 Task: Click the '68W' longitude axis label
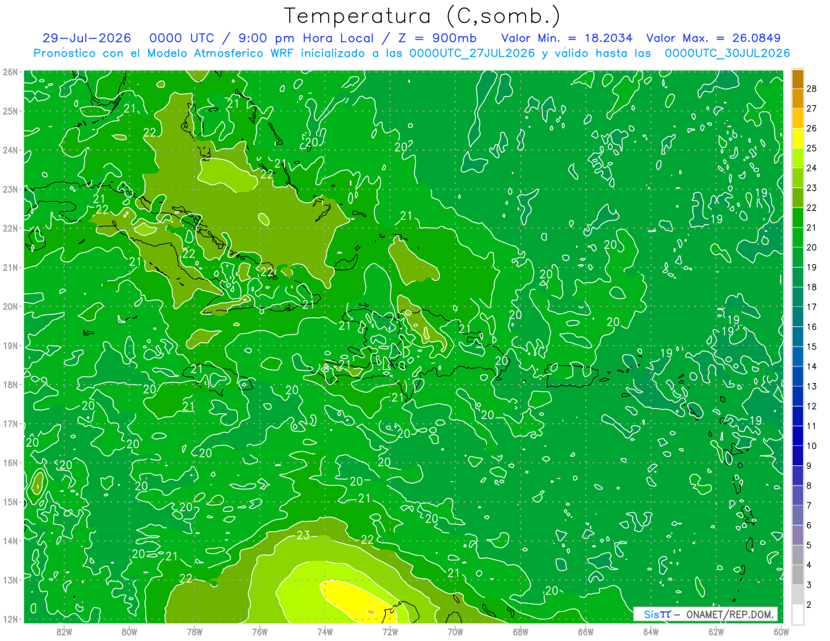tap(520, 631)
